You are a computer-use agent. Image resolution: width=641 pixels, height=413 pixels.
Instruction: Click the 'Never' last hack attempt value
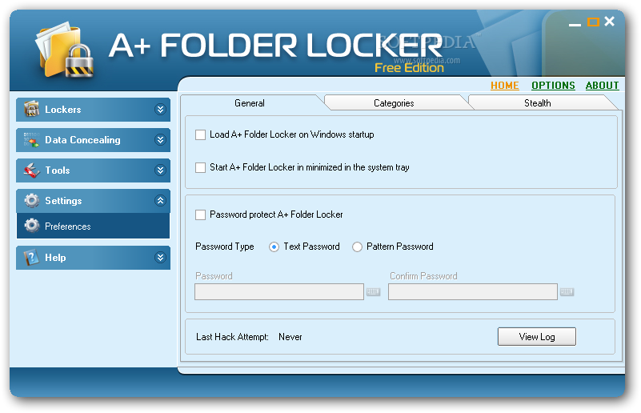[x=290, y=337]
